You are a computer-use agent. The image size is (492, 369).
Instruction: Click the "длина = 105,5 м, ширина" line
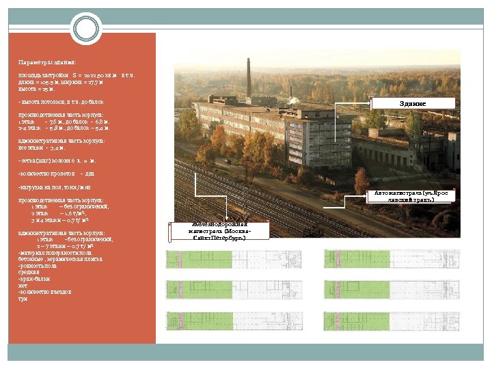point(61,82)
